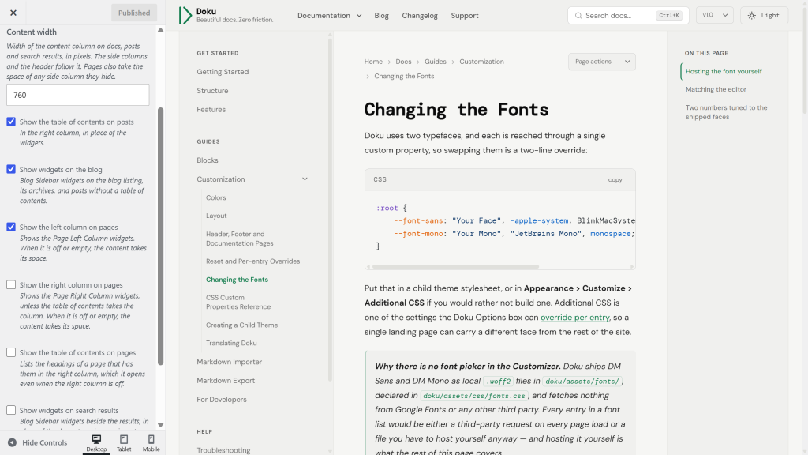
Task: Click the customizer panel scrollbar thumb
Action: click(x=160, y=236)
